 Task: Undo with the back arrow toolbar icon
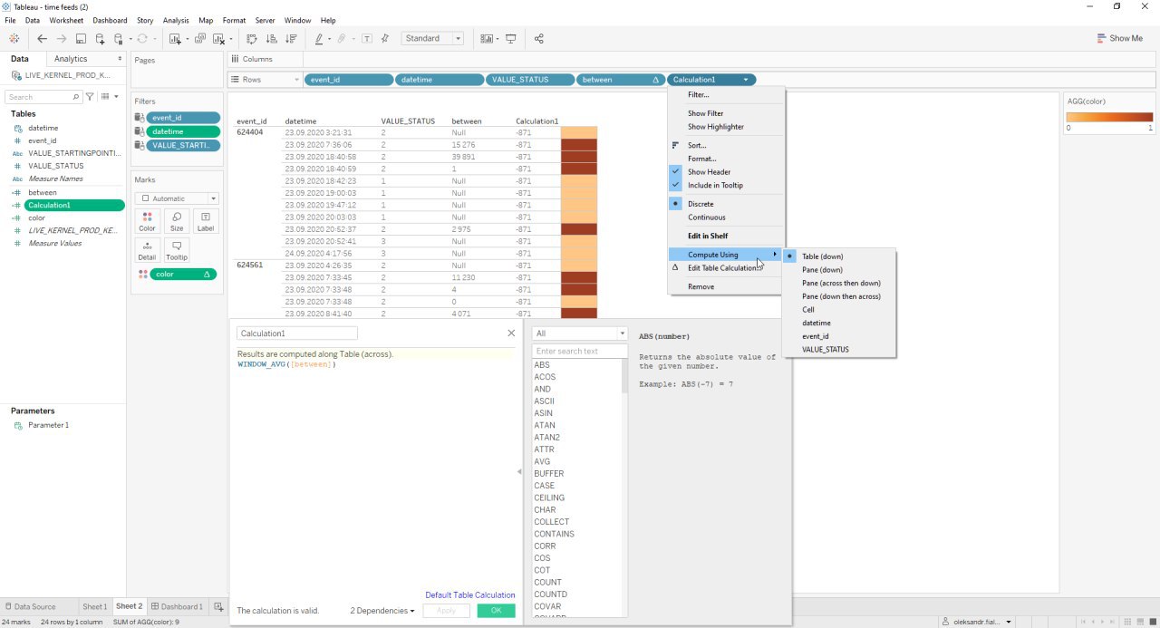[42, 39]
